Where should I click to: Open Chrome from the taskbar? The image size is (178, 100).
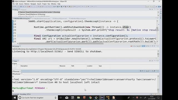90,97
